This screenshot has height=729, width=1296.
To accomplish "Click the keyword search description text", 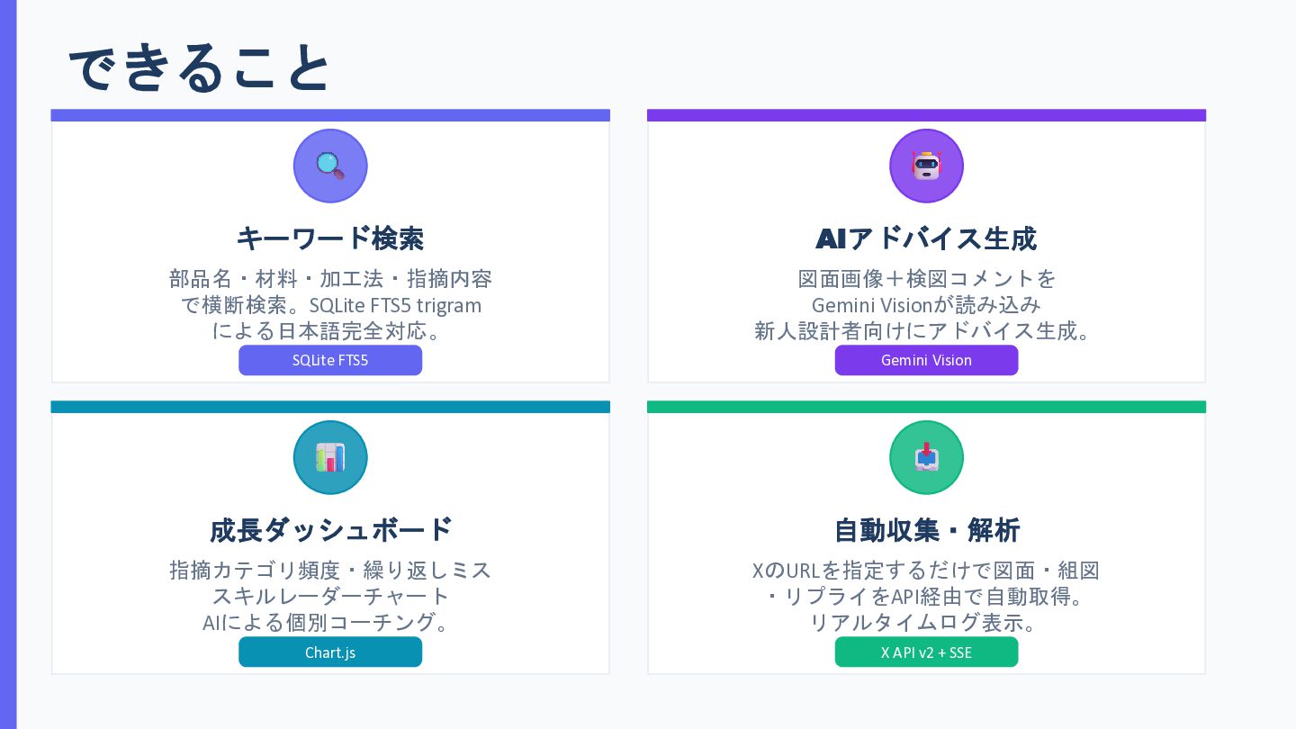I will coord(330,304).
